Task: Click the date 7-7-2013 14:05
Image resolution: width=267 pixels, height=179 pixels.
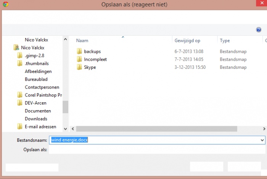Action: [189, 59]
